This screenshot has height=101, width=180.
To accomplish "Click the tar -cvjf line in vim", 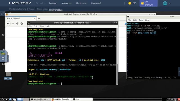I will [141, 33].
